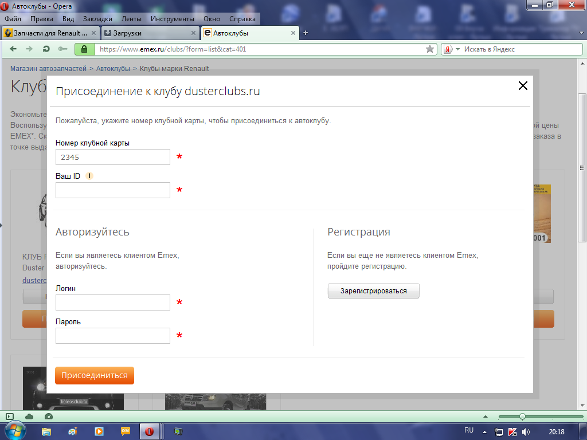
Task: Click the volume speaker tray icon
Action: pyautogui.click(x=526, y=432)
